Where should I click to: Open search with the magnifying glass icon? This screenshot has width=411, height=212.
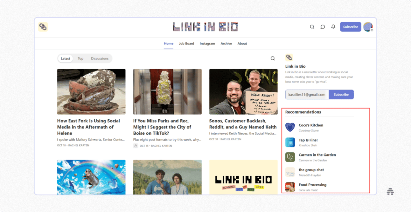[312, 27]
